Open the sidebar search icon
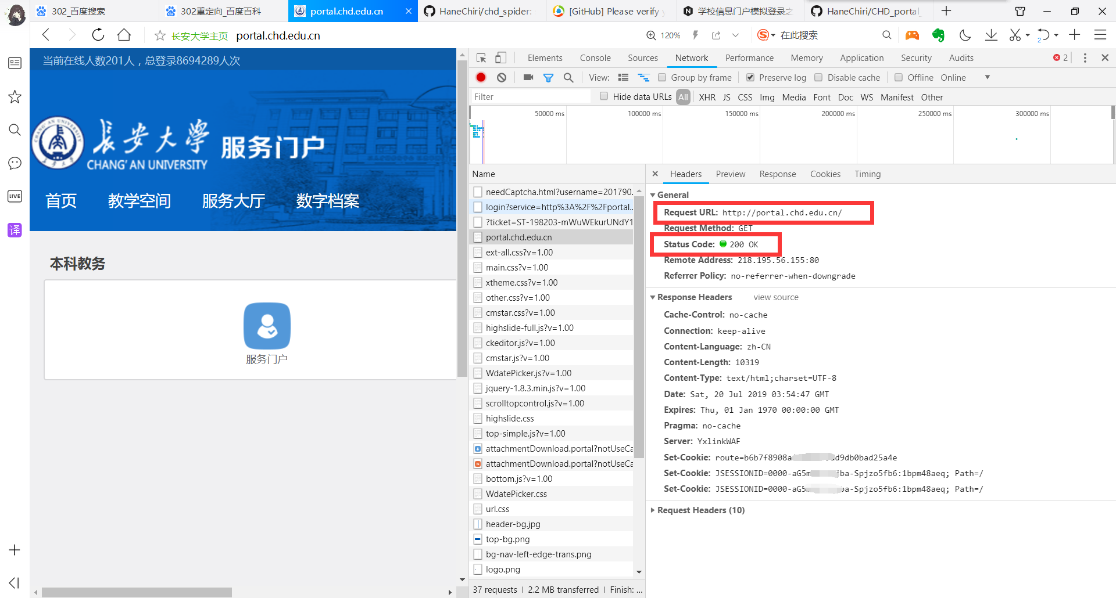The height and width of the screenshot is (598, 1116). tap(15, 129)
